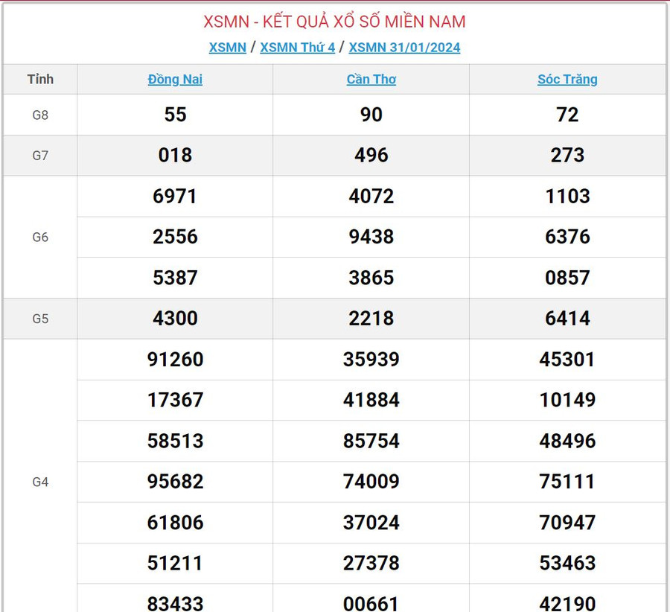
Task: Select the G7 row label
Action: coord(40,156)
